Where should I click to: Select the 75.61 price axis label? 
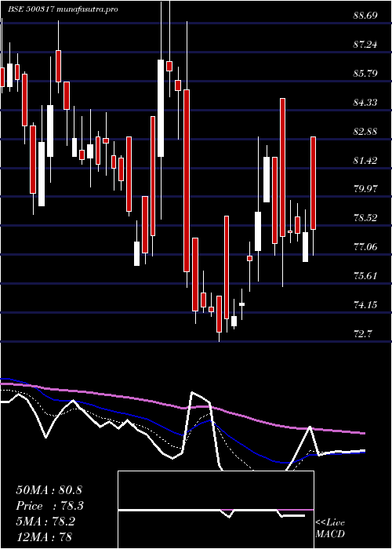(365, 276)
